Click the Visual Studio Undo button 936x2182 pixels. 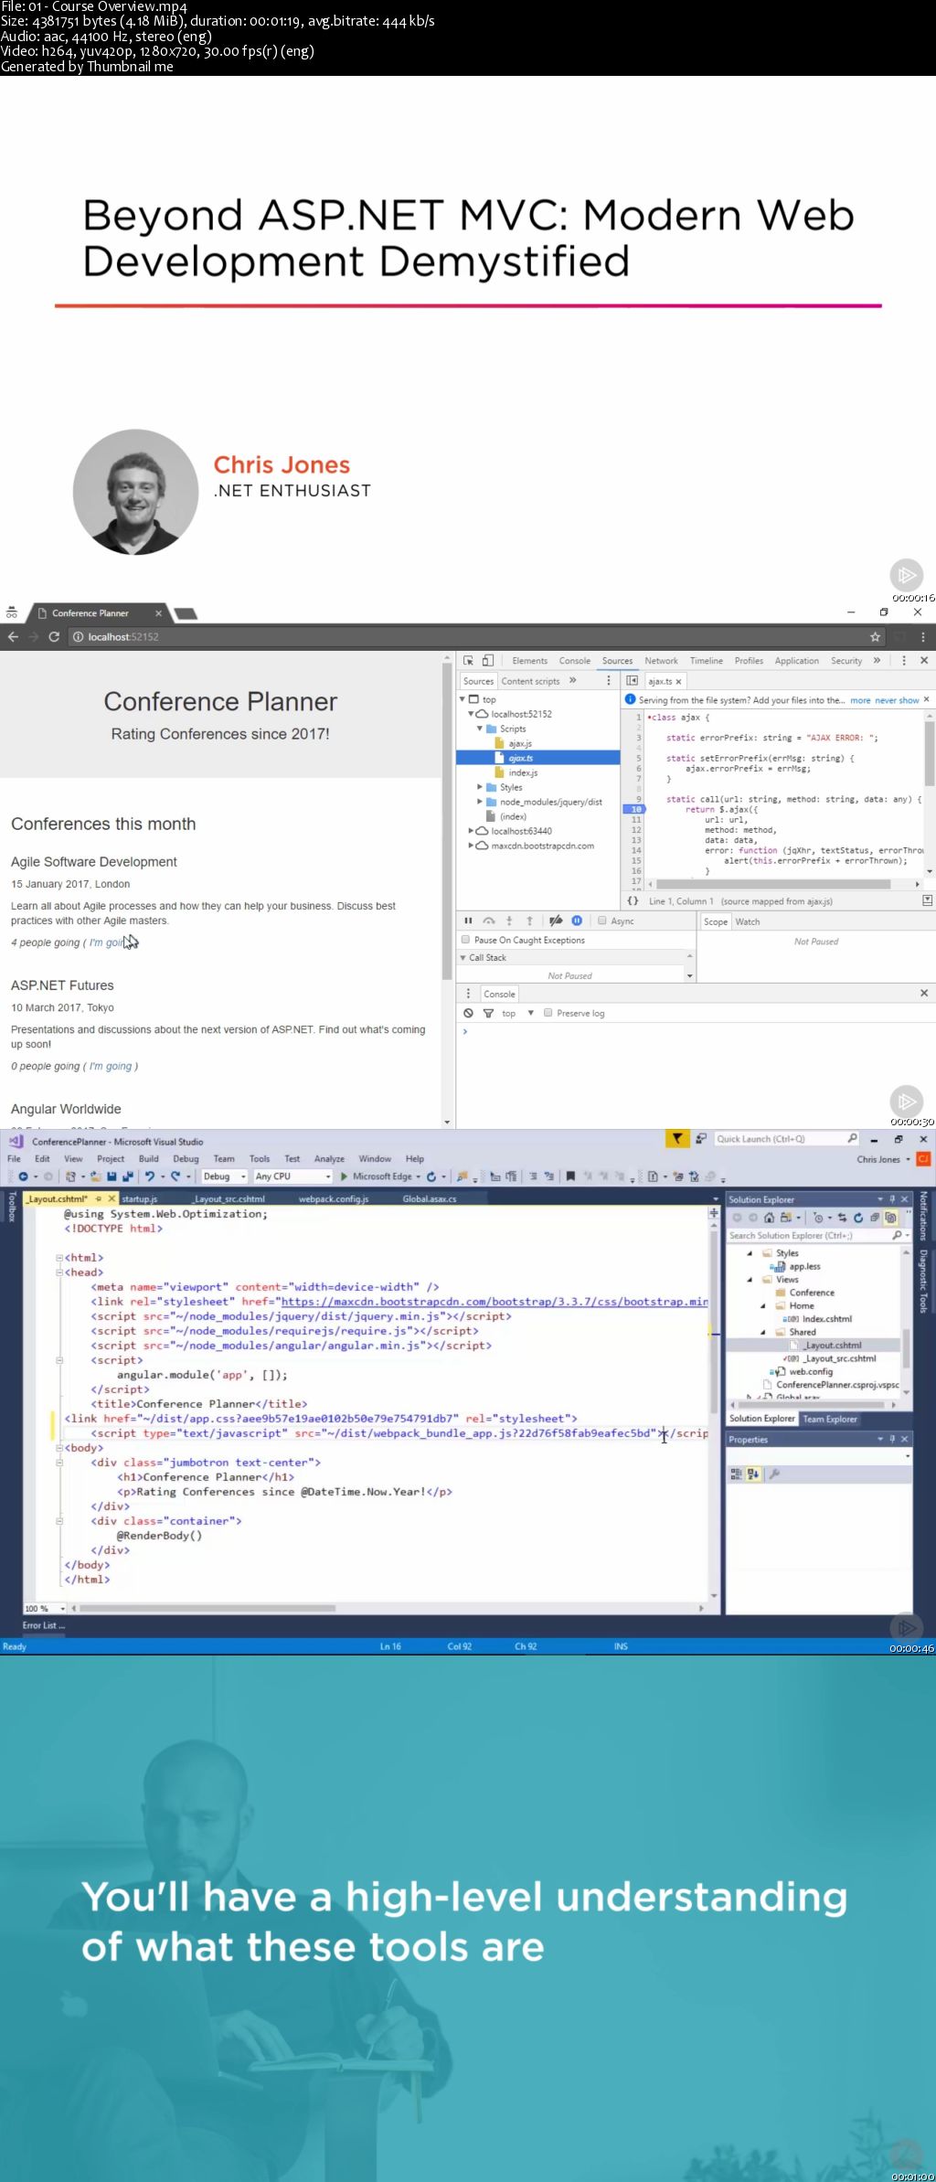tap(150, 1176)
